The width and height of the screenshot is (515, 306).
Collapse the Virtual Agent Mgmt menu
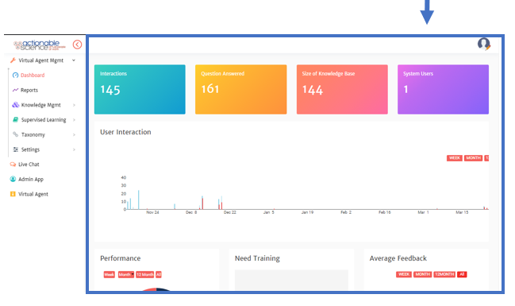74,60
